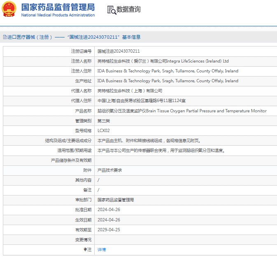
Task: Click the 适用范围/预期用途 label
Action: pos(74,151)
